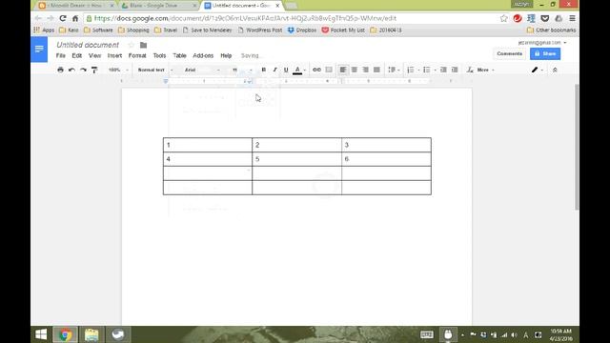Click the Insert comment icon

point(329,70)
